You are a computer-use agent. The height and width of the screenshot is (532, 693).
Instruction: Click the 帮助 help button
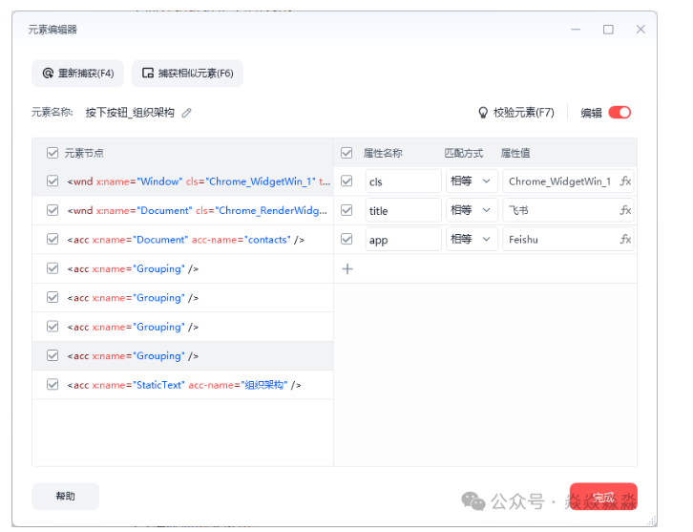pos(66,496)
